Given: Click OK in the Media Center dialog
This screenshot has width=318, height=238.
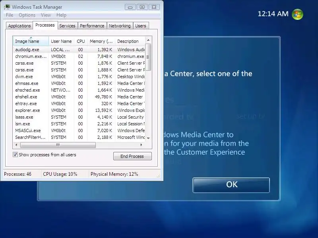Looking at the screenshot, I should (231, 185).
